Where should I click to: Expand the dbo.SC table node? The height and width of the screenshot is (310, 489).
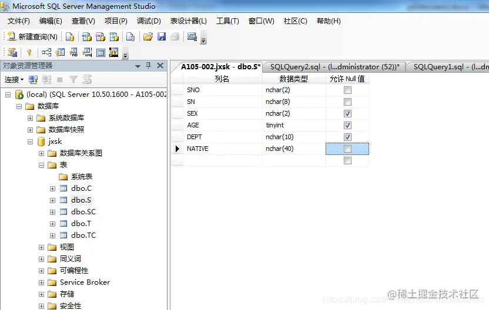[x=52, y=212]
